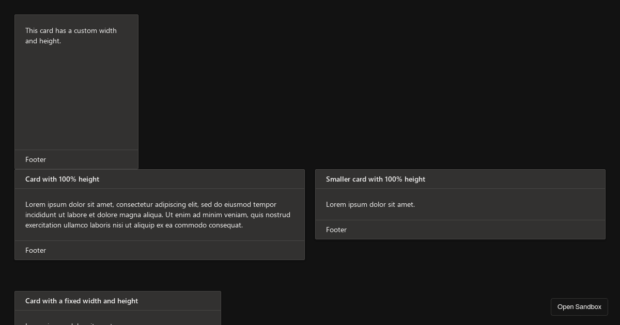Click the divider under the wide card's header
Screen dimensions: 620x325
(160, 189)
